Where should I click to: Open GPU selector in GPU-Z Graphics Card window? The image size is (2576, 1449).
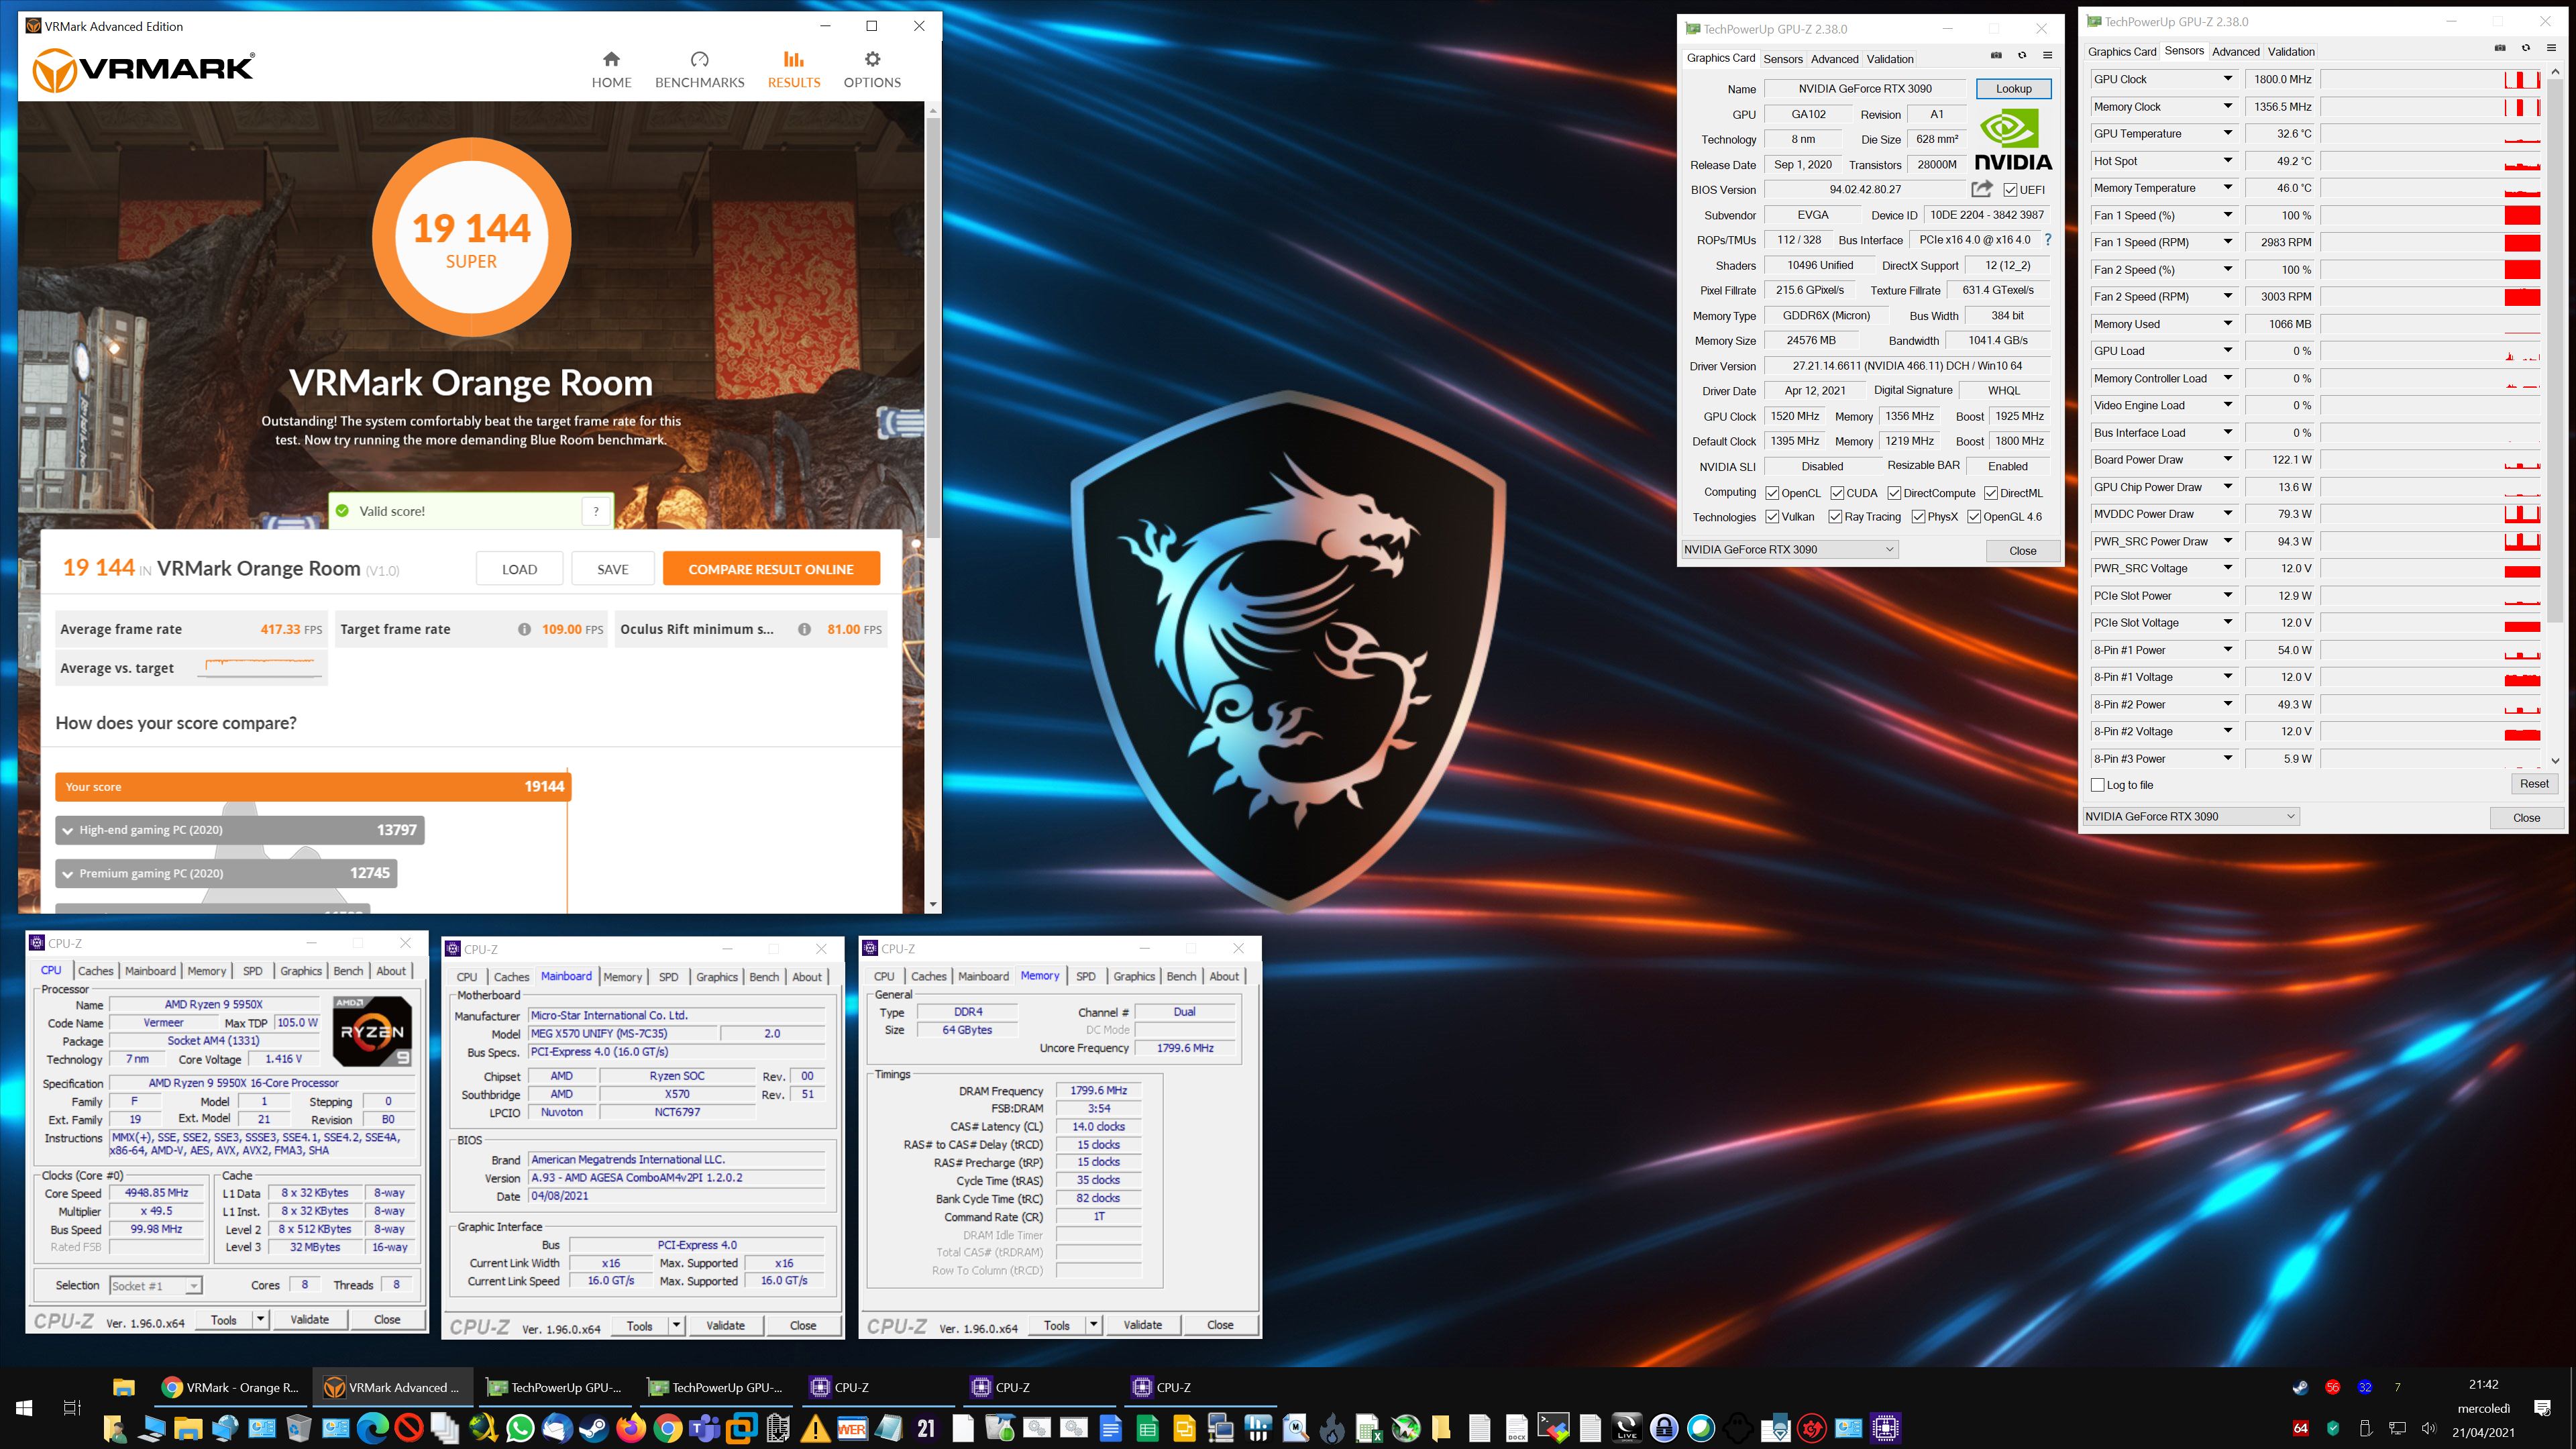(1789, 549)
